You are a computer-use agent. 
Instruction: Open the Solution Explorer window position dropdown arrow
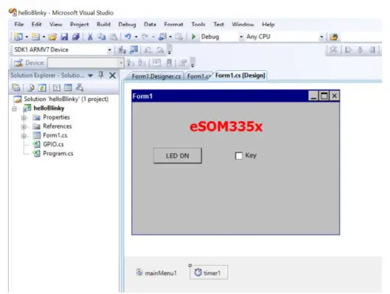(x=90, y=75)
